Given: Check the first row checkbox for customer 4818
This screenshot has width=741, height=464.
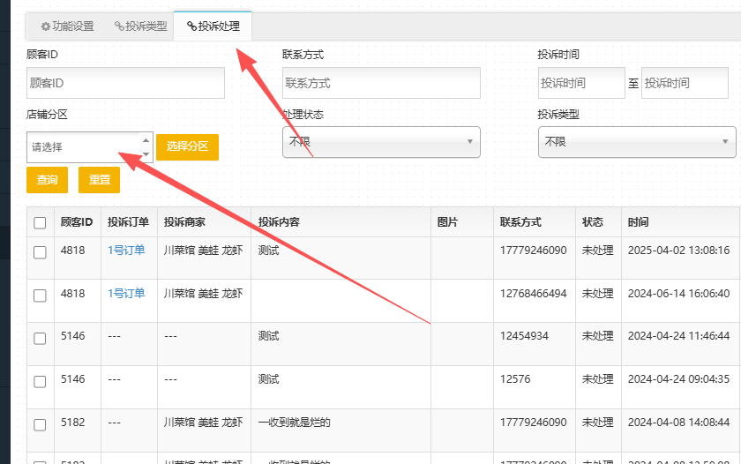Looking at the screenshot, I should click(40, 252).
